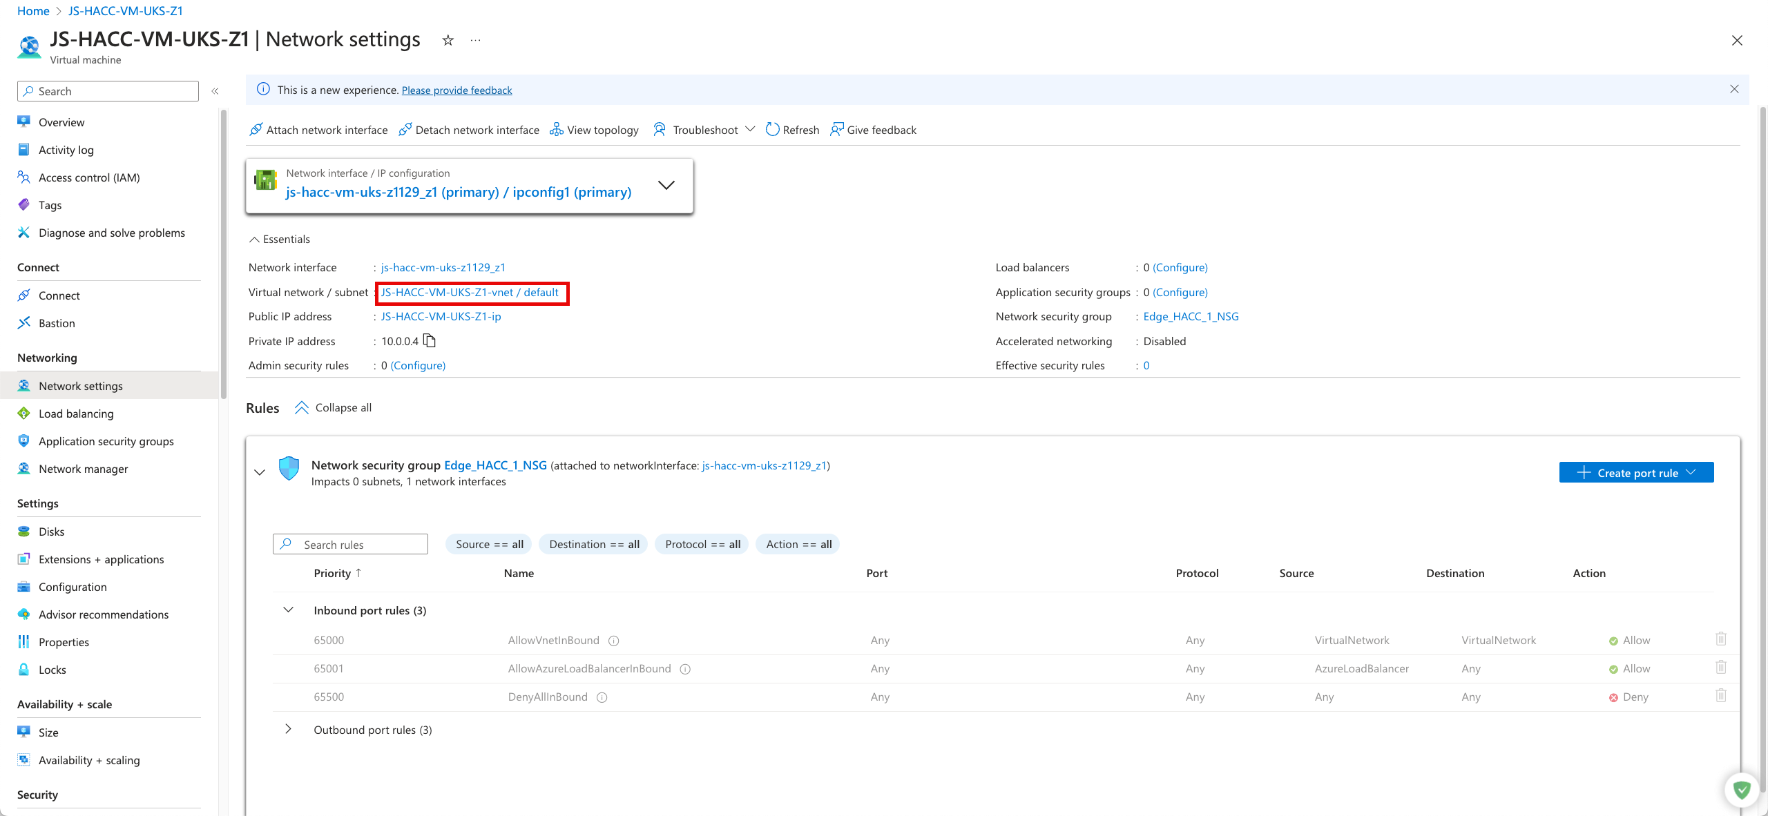Image resolution: width=1768 pixels, height=816 pixels.
Task: Open the Troubleshoot dropdown
Action: [x=704, y=130]
